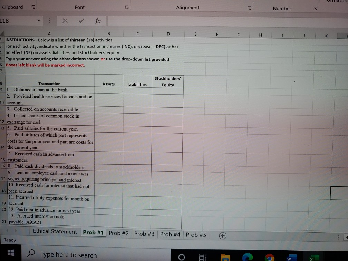The width and height of the screenshot is (348, 261).
Task: Open the Name Box dropdown arrow
Action: click(x=38, y=21)
